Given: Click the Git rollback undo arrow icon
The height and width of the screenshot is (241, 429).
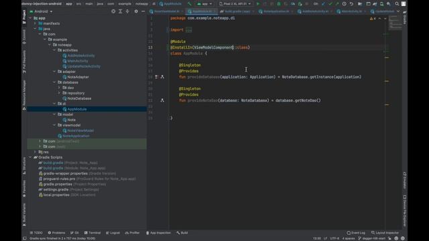Looking at the screenshot, I should click(x=351, y=4).
